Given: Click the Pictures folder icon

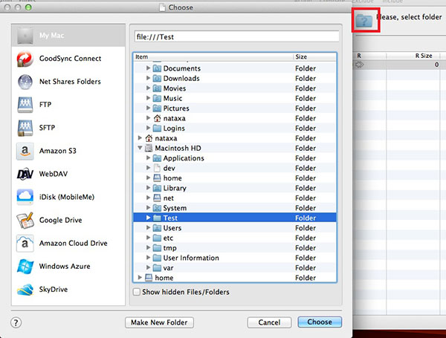Looking at the screenshot, I should tap(157, 108).
